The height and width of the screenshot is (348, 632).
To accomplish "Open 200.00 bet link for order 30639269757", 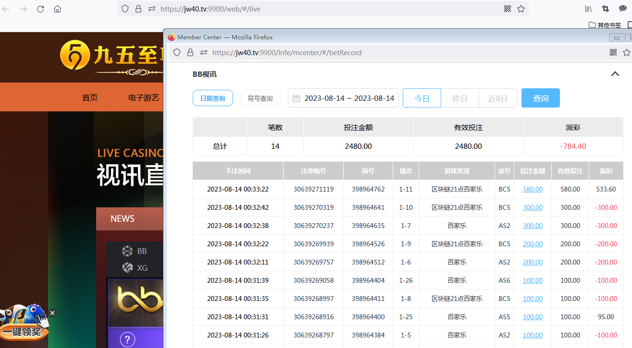I will click(533, 262).
